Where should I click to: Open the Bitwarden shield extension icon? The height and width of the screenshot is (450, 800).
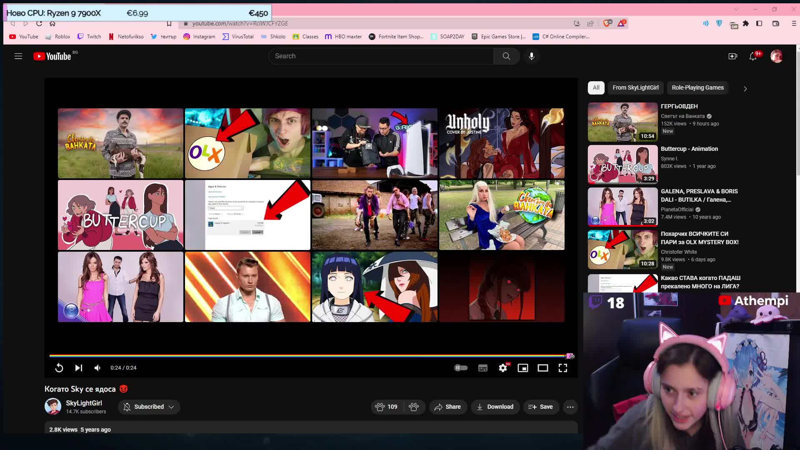pos(719,23)
